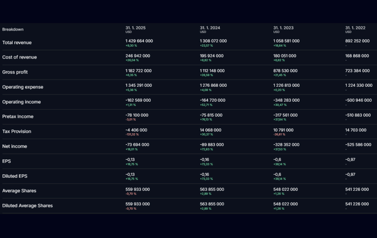
Task: Click total revenue value 1 429 664 000
Action: [x=139, y=41]
